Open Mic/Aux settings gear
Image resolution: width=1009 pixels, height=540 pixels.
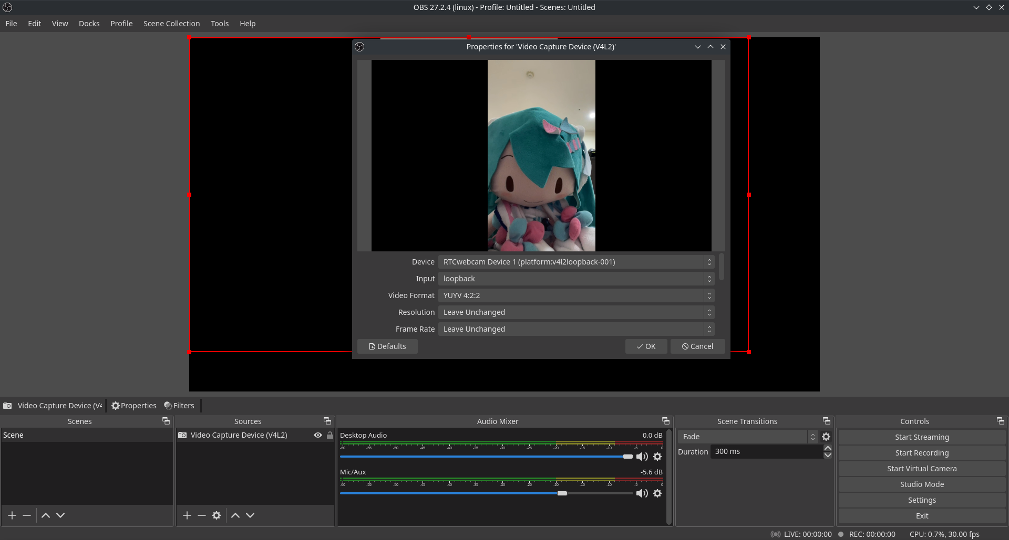click(x=657, y=493)
